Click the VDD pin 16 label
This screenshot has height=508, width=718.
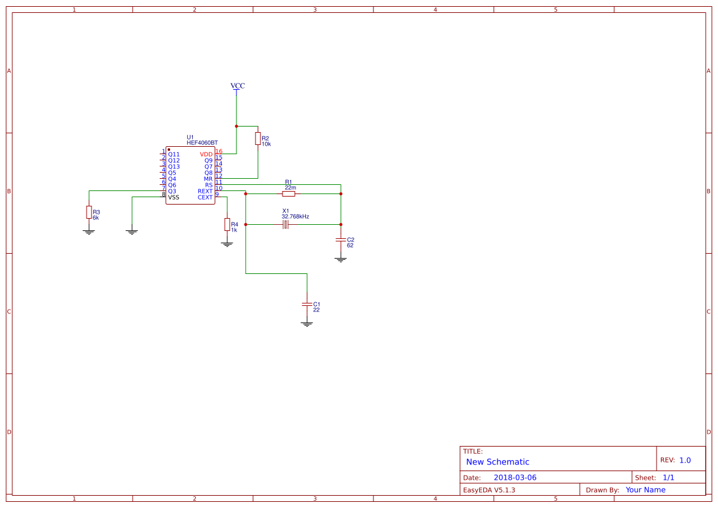point(206,154)
